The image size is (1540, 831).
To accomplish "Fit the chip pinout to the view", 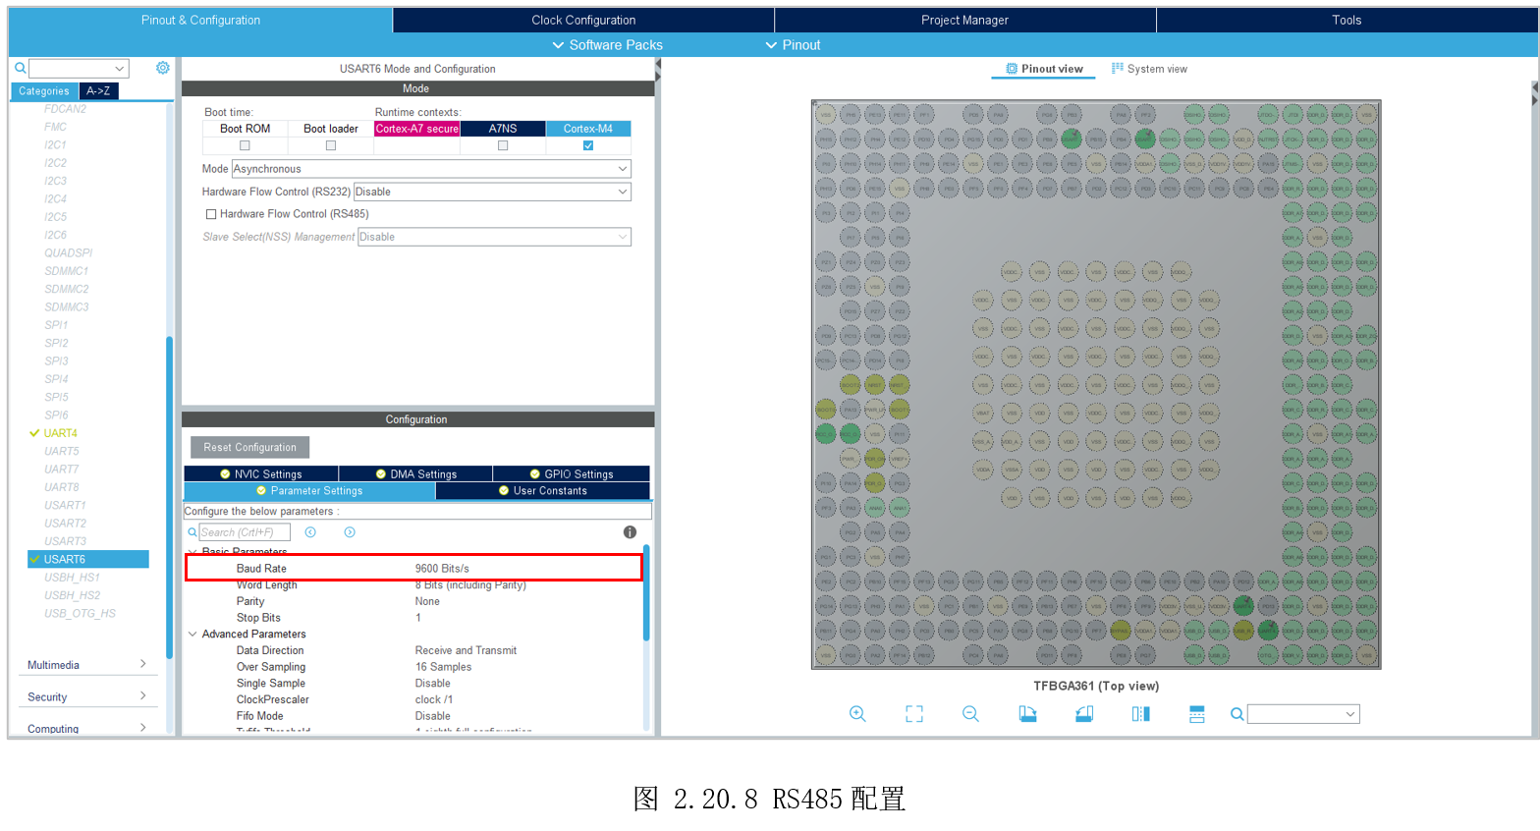I will click(914, 714).
